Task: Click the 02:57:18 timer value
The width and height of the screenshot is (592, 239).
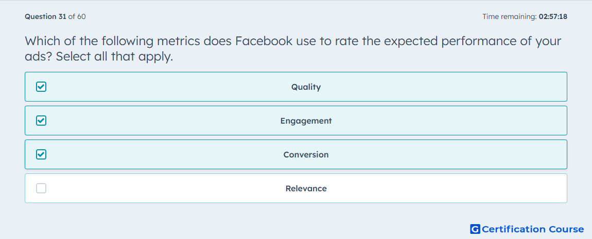Action: (x=553, y=16)
